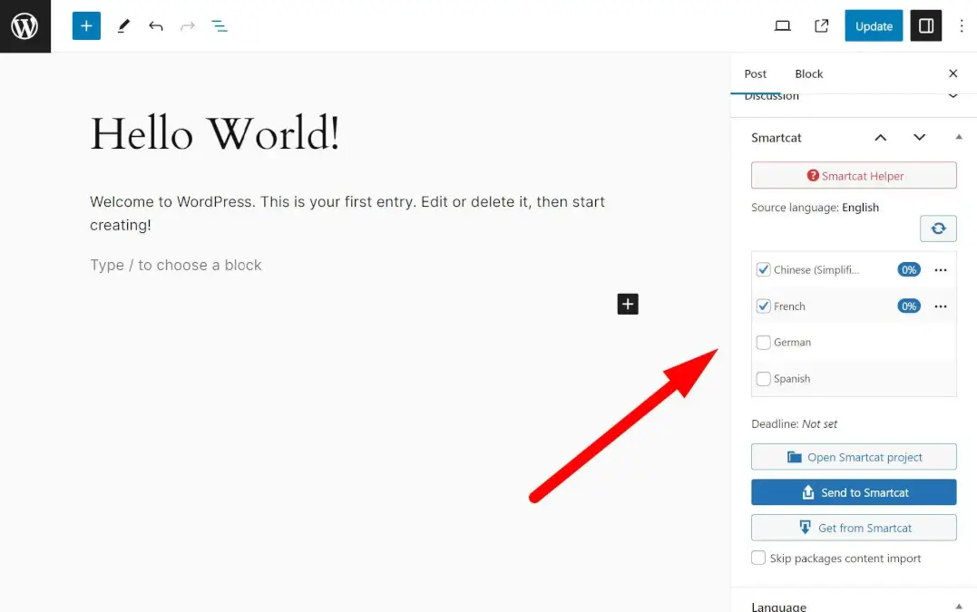Enable Skip packages content import
This screenshot has width=977, height=612.
[758, 558]
